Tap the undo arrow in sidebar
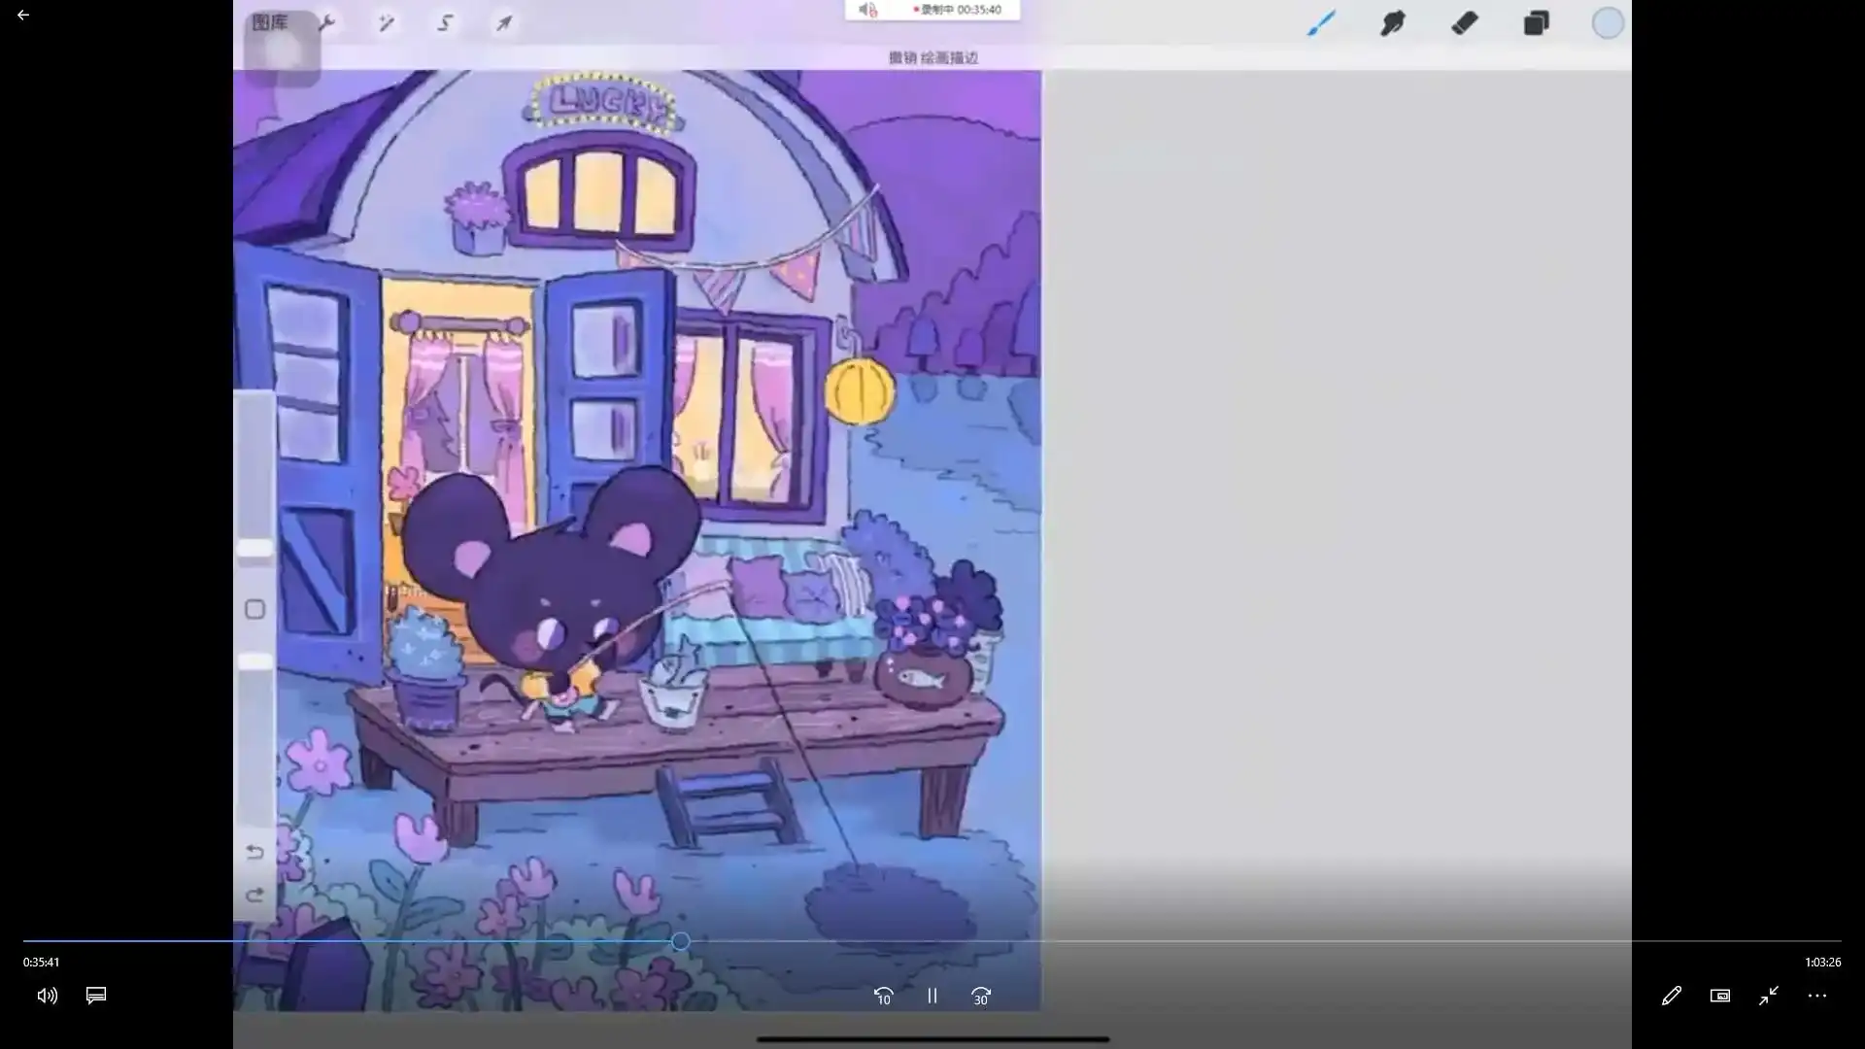This screenshot has height=1049, width=1865. click(254, 852)
